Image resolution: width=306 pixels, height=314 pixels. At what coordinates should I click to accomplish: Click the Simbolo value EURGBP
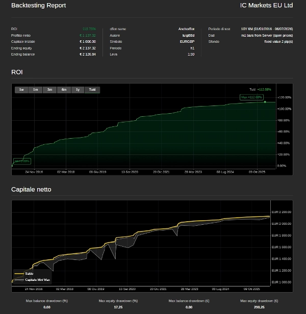[187, 42]
